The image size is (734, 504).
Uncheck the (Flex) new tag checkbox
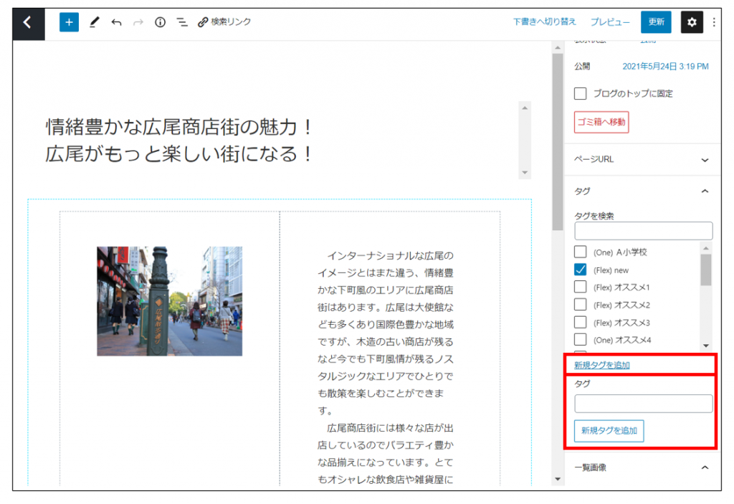pos(581,270)
